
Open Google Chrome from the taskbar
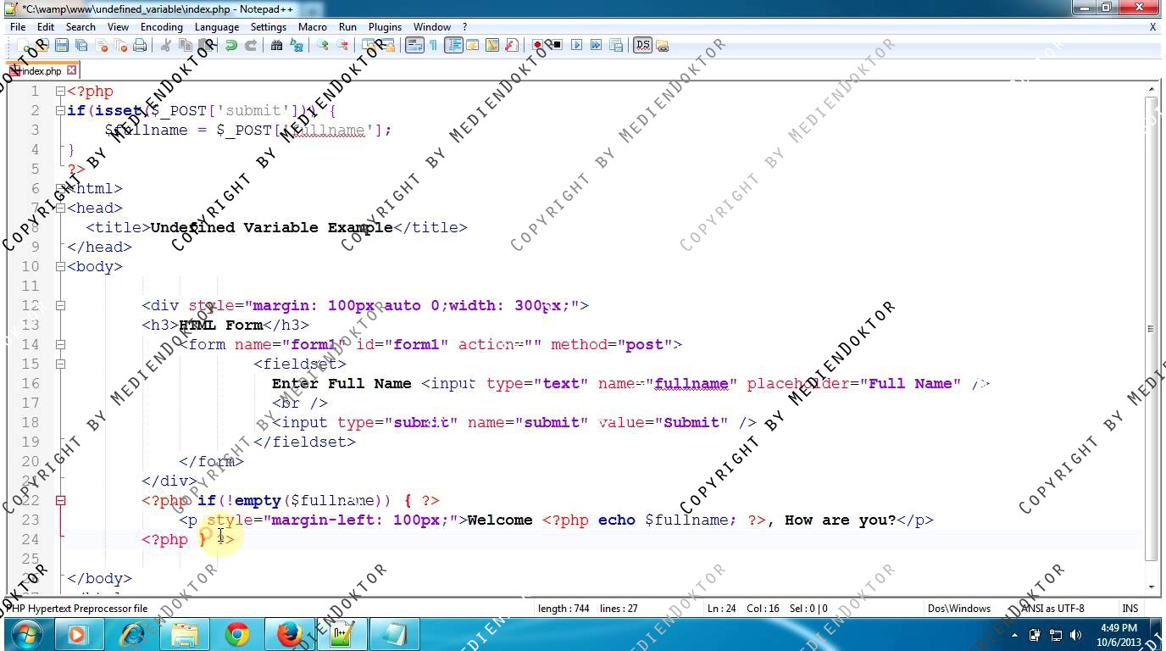point(237,634)
